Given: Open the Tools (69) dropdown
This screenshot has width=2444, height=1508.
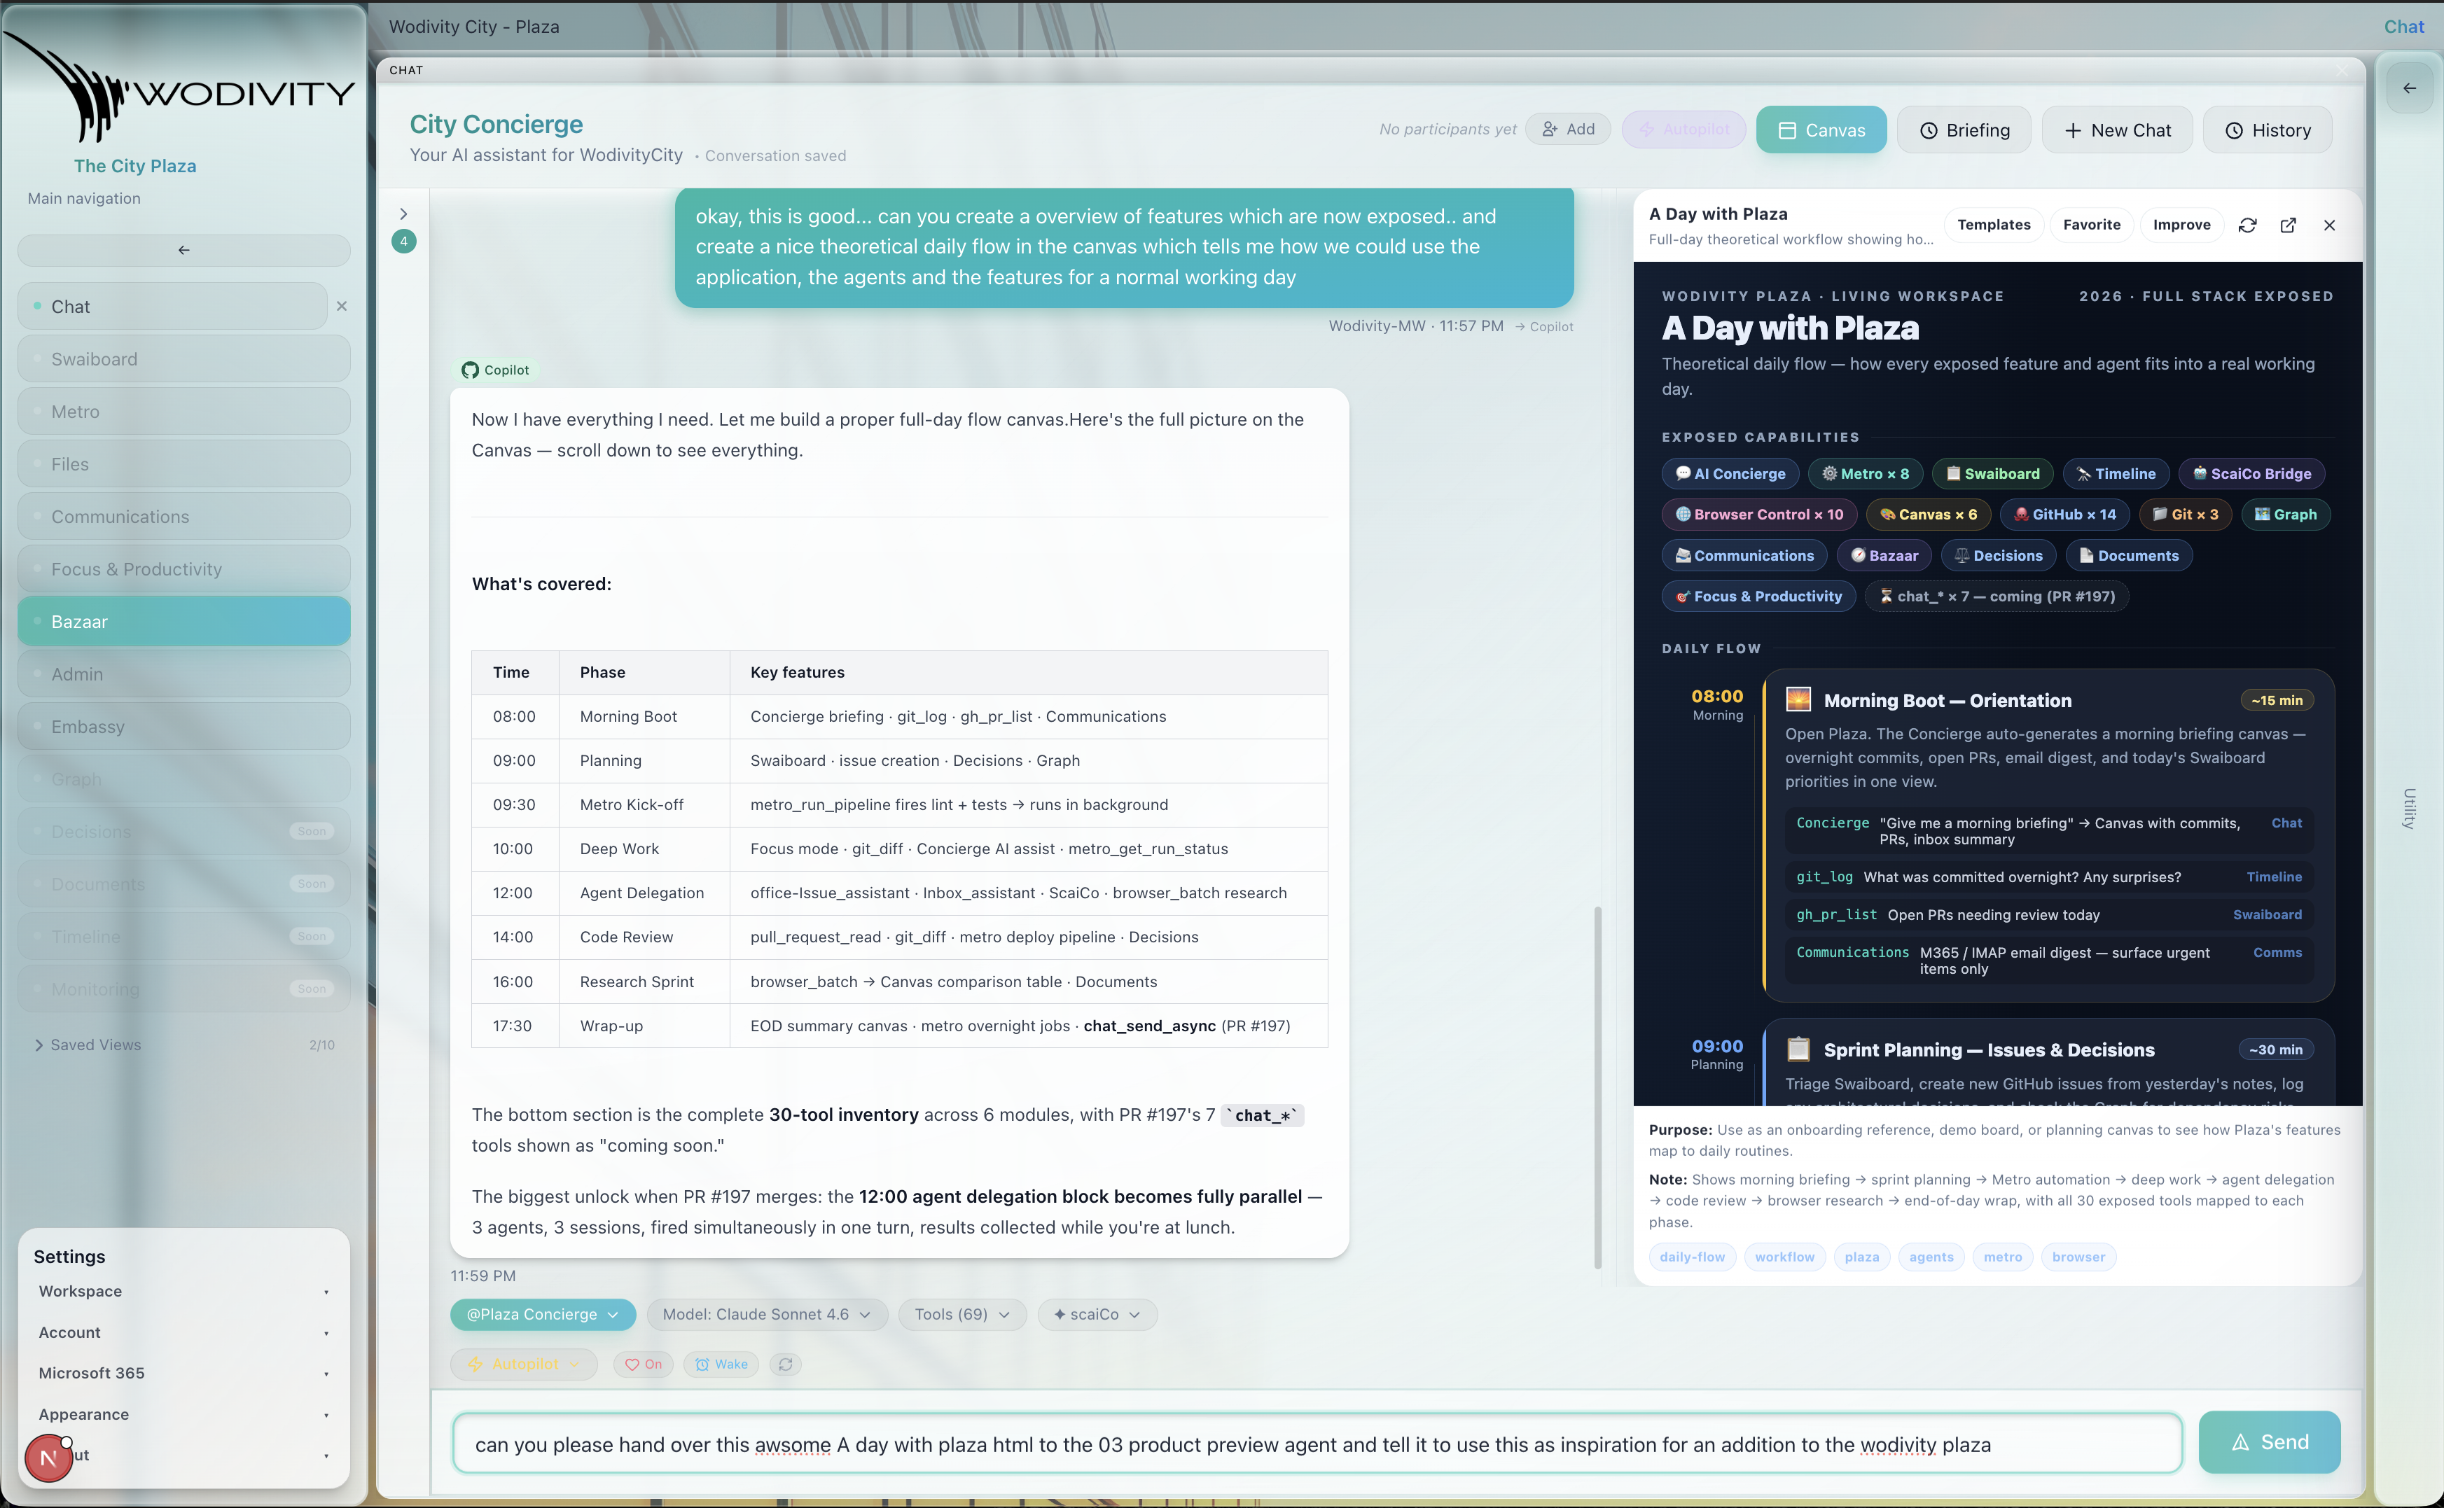Looking at the screenshot, I should point(961,1315).
